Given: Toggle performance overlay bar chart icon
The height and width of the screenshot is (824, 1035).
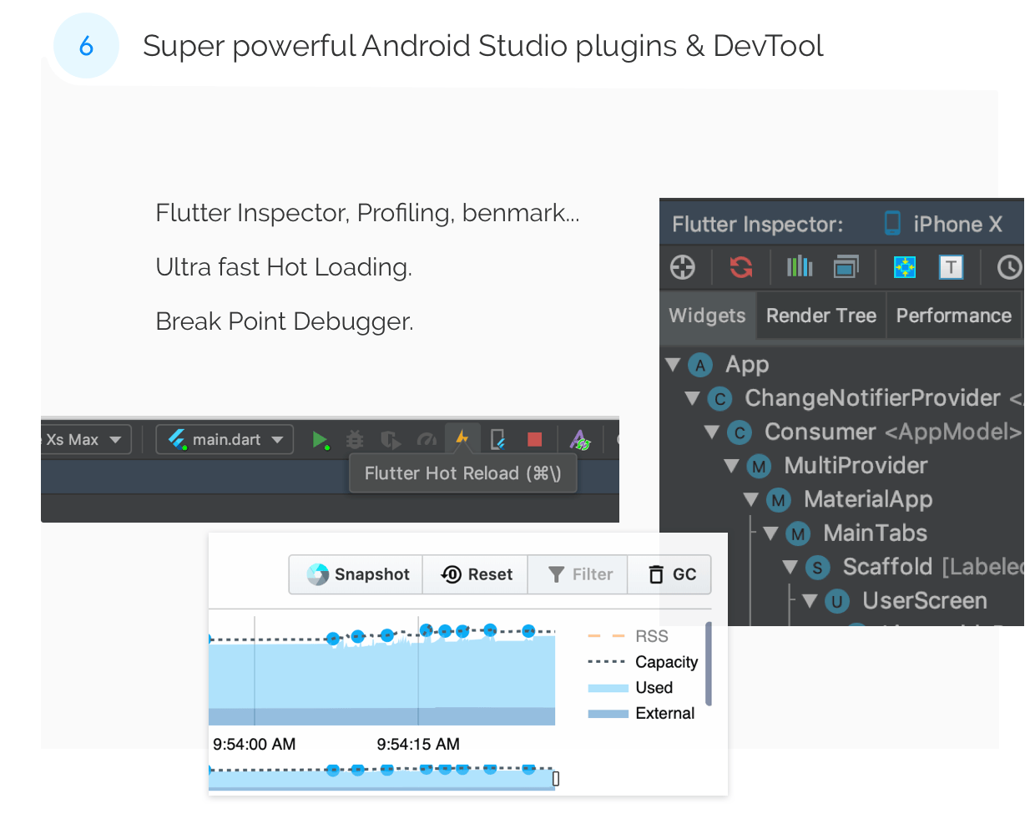Looking at the screenshot, I should tap(800, 266).
